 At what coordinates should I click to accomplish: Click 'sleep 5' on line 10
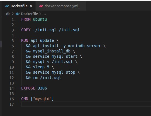click(x=41, y=67)
